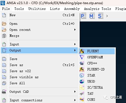
Task: Click the CFD++ output icon
Action: pos(82,63)
